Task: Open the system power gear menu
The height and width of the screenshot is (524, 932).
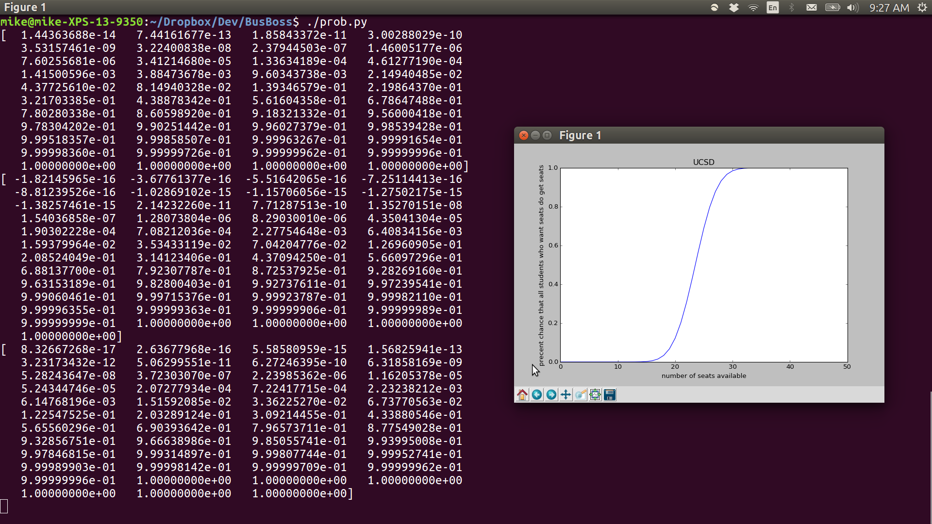Action: tap(922, 8)
